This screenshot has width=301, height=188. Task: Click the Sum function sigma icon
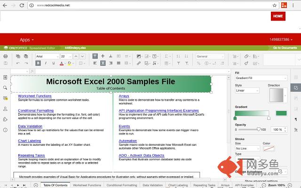167,56
